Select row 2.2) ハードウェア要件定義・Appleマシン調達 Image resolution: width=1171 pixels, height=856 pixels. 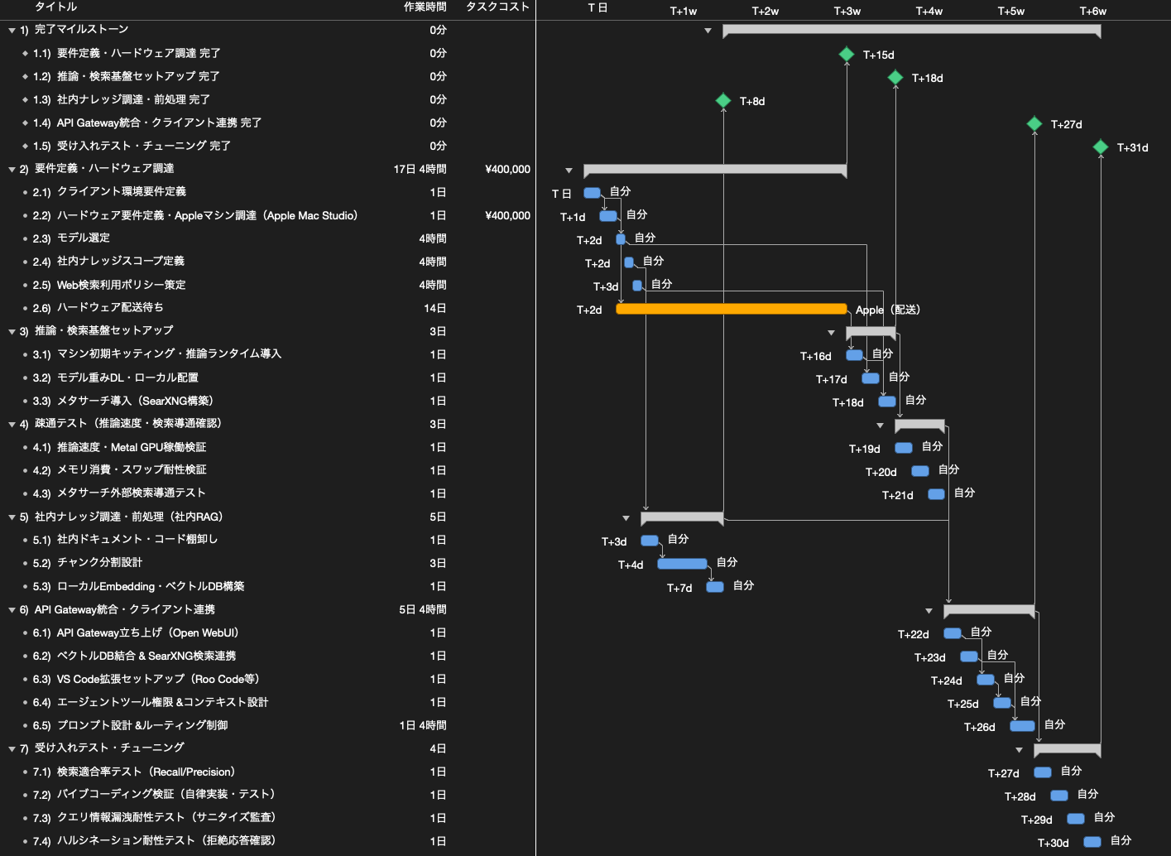(x=267, y=215)
